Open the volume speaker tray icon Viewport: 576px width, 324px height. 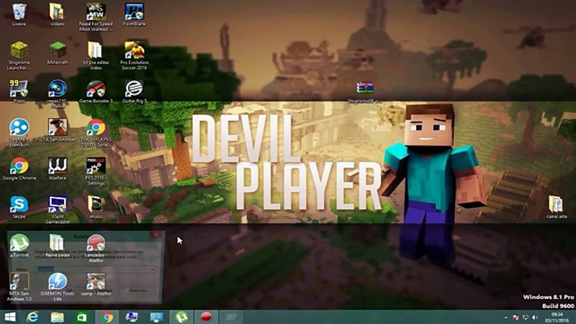pyautogui.click(x=535, y=318)
